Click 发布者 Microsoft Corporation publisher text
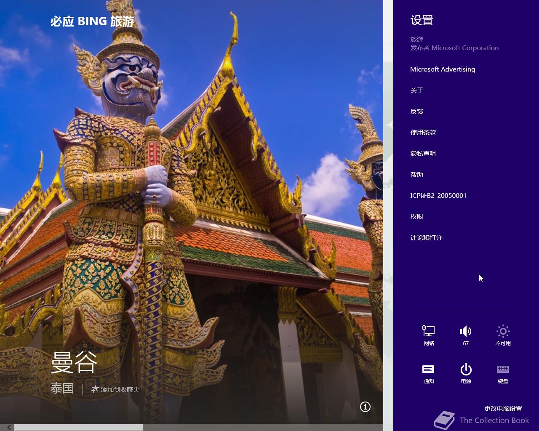The image size is (539, 431). (454, 48)
